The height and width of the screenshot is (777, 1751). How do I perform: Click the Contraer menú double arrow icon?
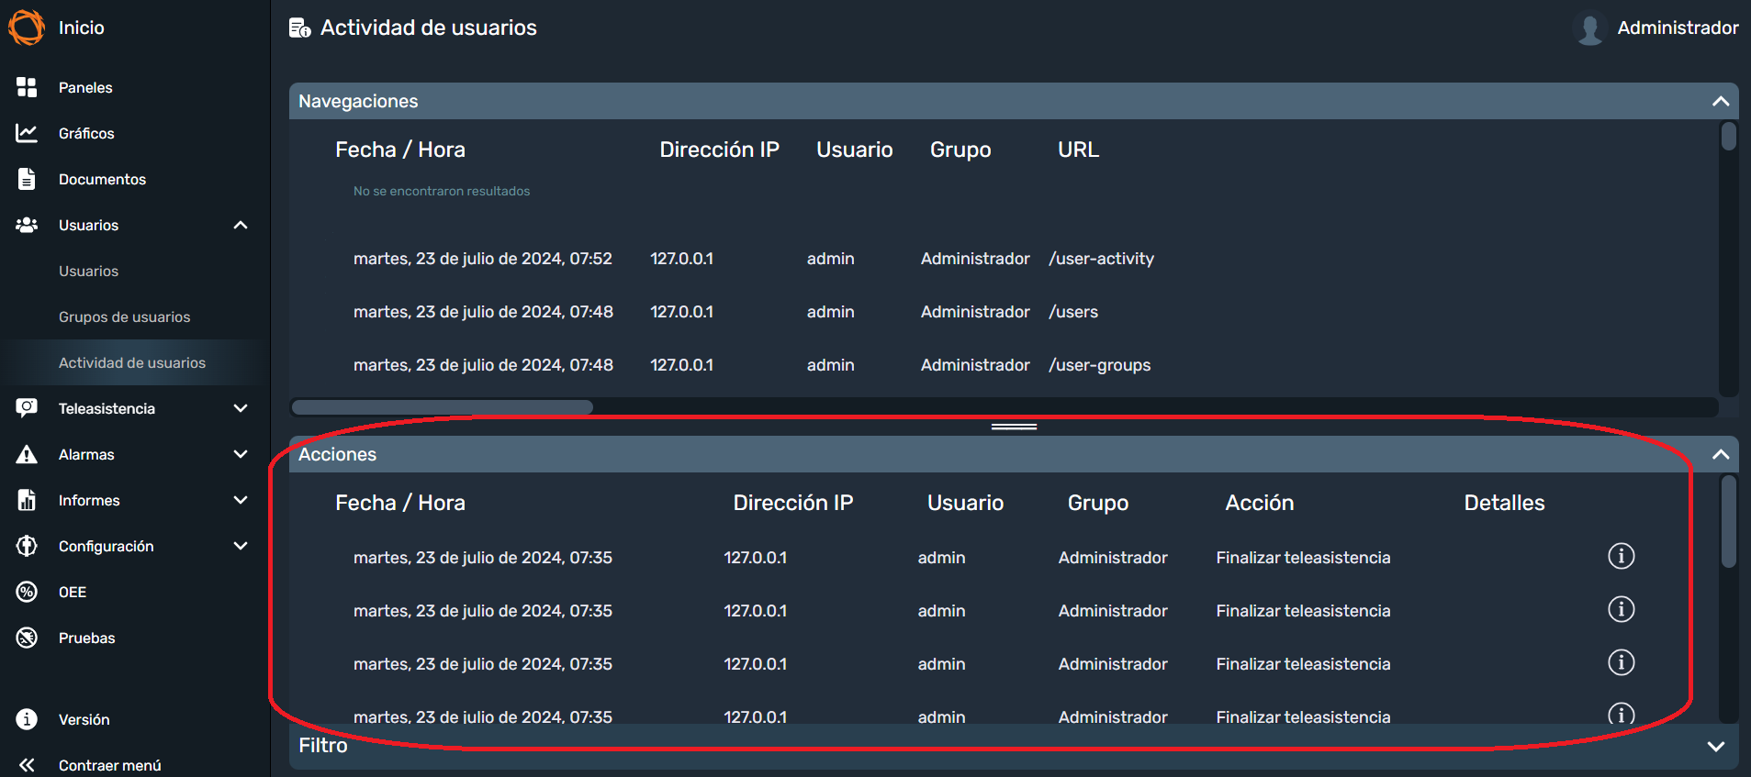[27, 765]
